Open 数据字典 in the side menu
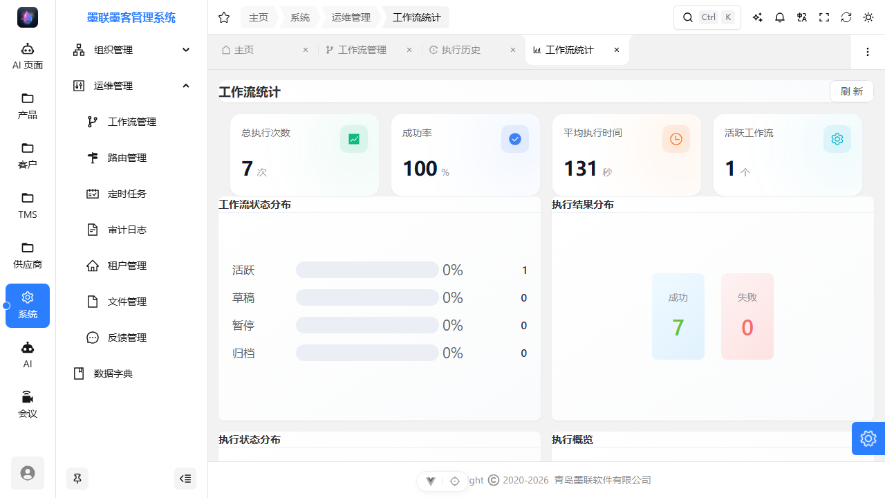 (131, 373)
